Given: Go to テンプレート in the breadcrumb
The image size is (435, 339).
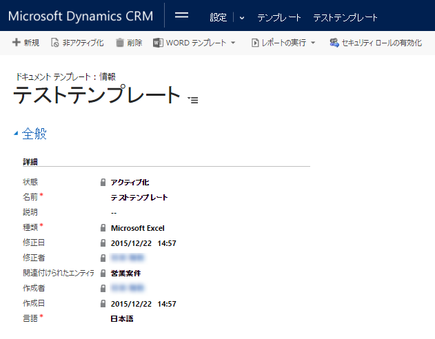Looking at the screenshot, I should (x=279, y=17).
